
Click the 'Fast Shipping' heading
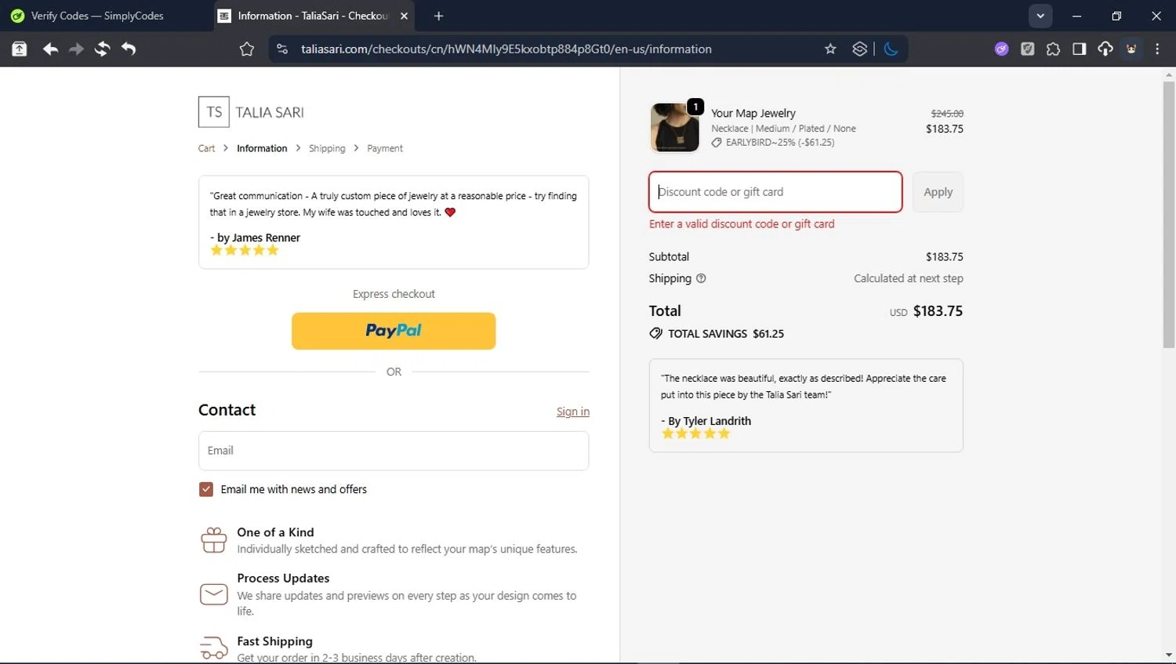274,641
